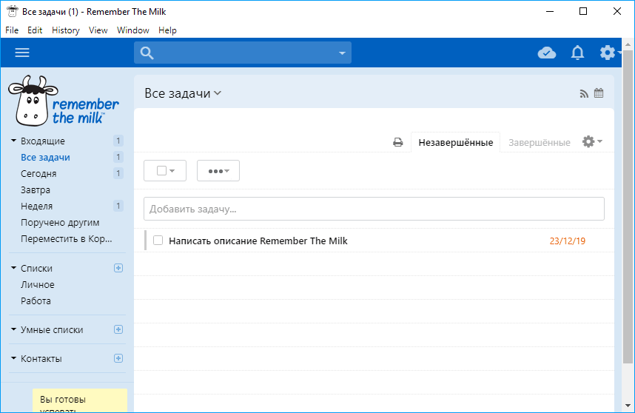The width and height of the screenshot is (635, 413).
Task: Open the notifications bell
Action: click(x=577, y=53)
